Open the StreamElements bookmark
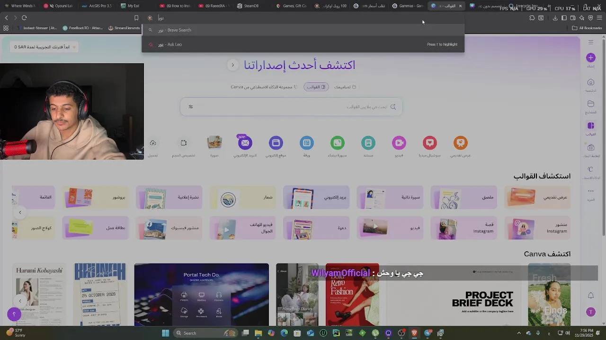 pos(124,28)
